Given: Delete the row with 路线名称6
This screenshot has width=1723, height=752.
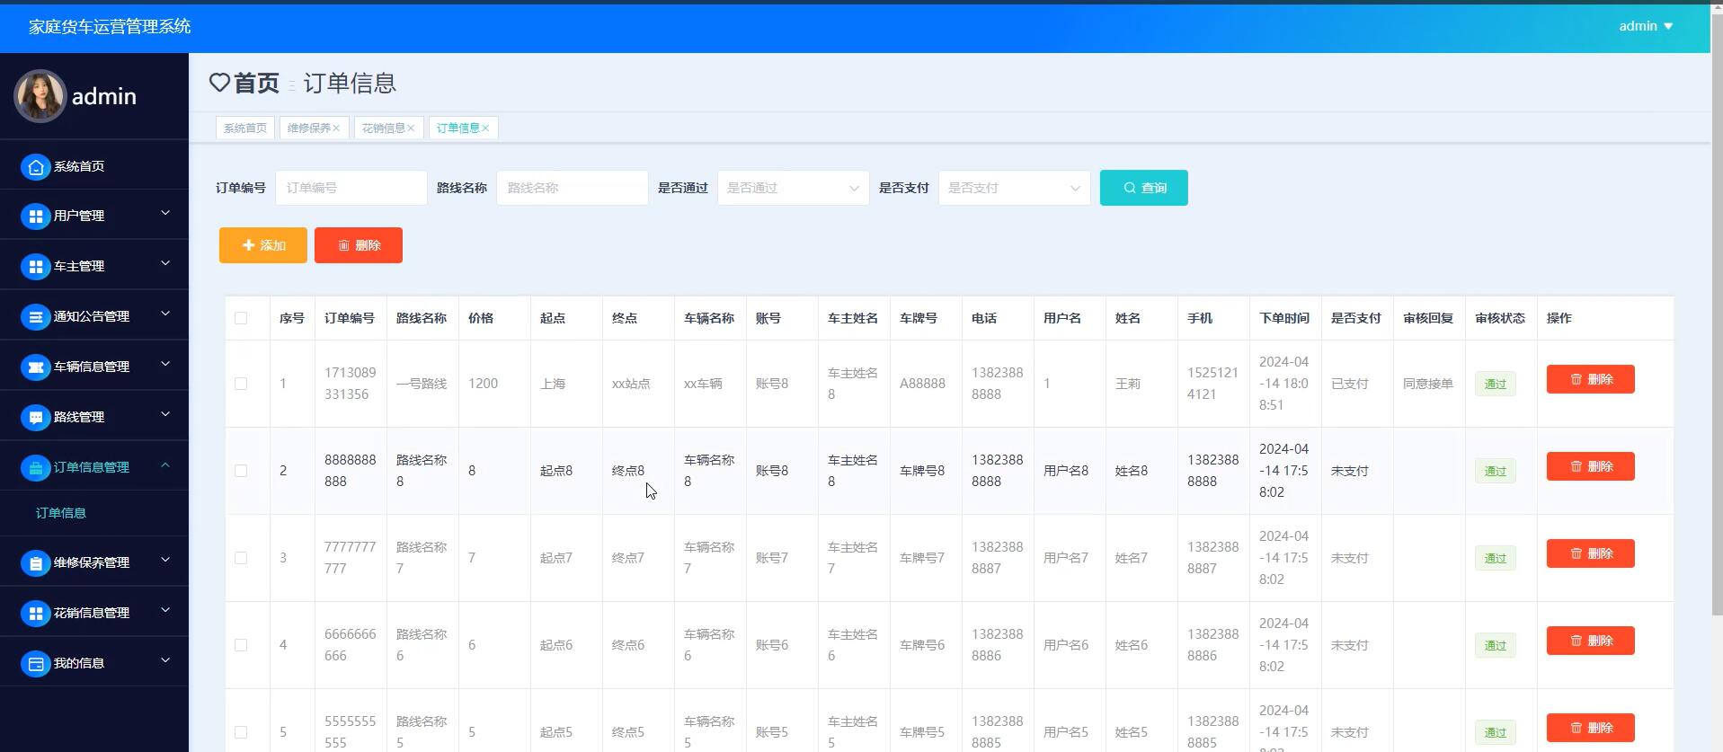Looking at the screenshot, I should 1590,641.
